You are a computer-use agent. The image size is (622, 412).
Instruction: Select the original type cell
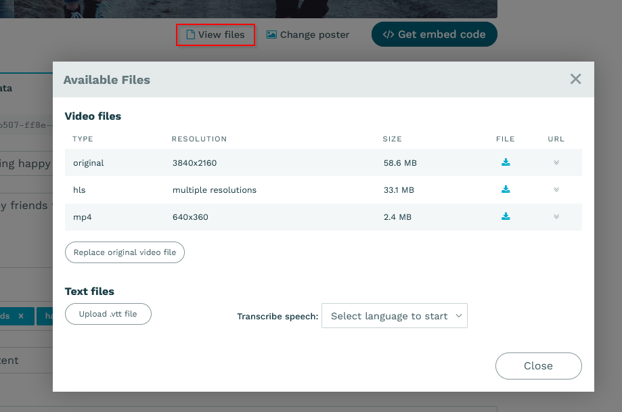click(89, 163)
